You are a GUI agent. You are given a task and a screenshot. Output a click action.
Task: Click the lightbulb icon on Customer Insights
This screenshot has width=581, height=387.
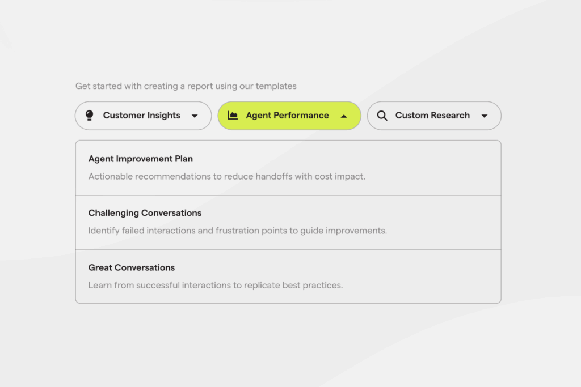[x=89, y=116]
